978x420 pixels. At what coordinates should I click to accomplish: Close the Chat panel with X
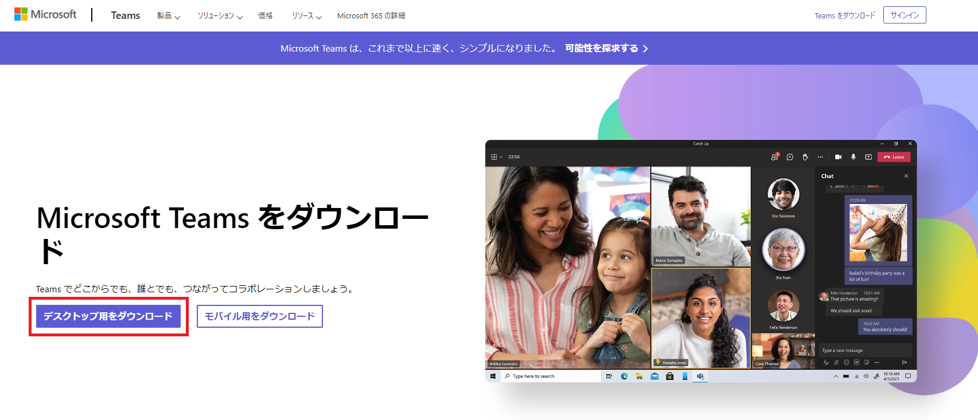coord(906,176)
